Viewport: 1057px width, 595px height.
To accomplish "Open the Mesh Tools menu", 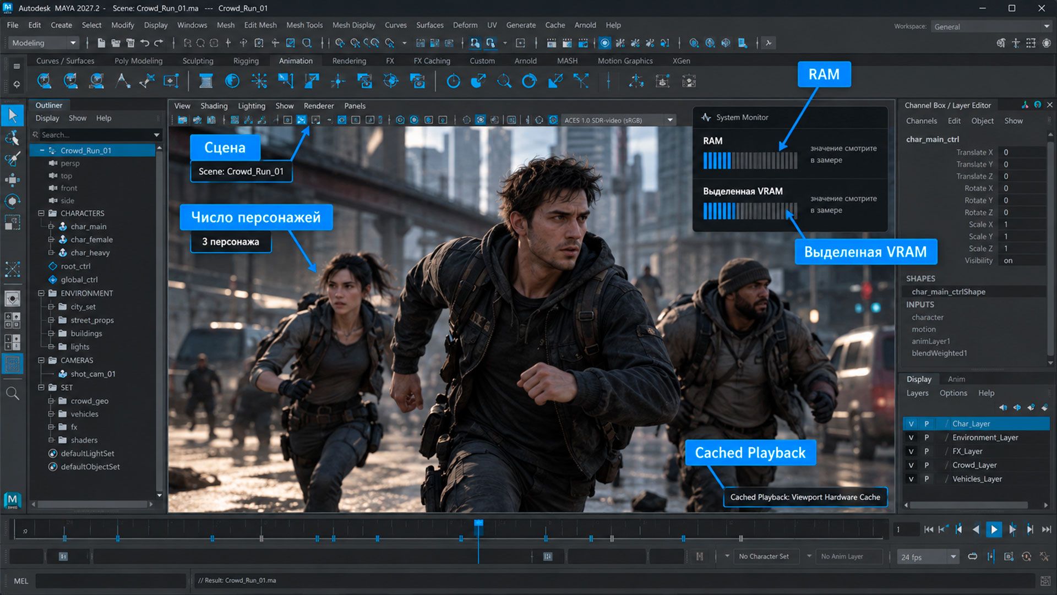I will click(x=304, y=25).
